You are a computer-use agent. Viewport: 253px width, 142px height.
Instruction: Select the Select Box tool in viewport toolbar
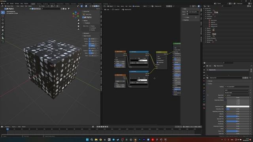tap(3, 12)
